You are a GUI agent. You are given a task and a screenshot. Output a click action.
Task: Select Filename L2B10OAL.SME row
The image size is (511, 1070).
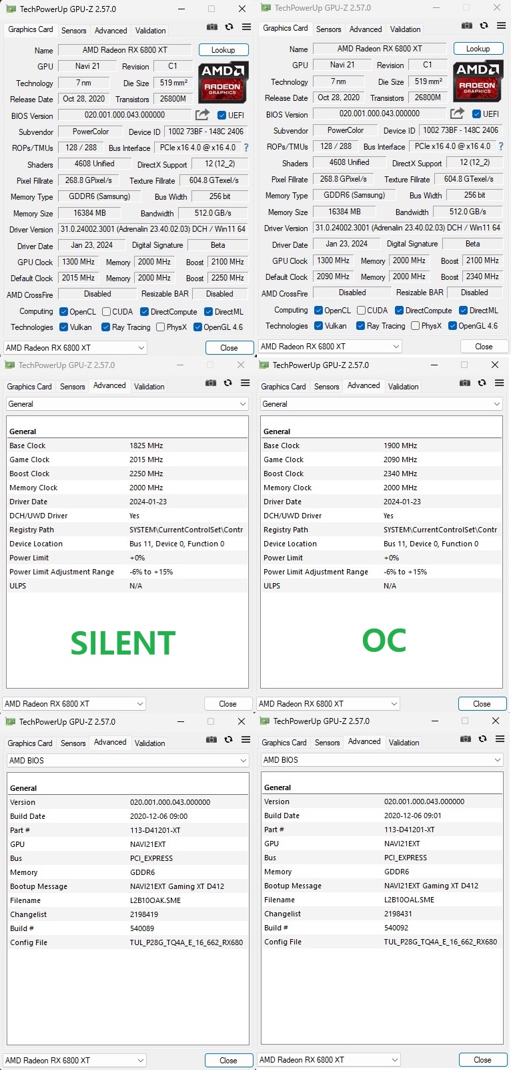tap(382, 900)
